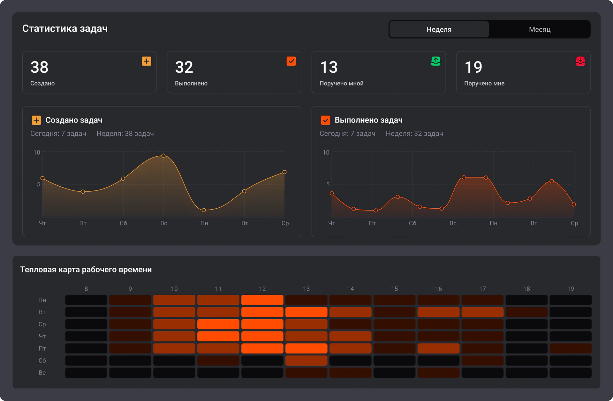Screen dimensions: 613x401
Task: Click the plus icon beside Создано задач title
Action: click(36, 120)
